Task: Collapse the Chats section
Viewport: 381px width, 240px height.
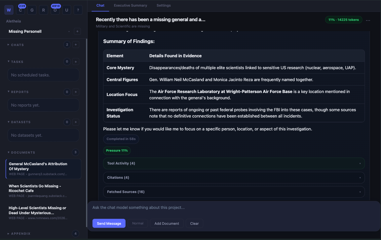Action: pos(16,45)
